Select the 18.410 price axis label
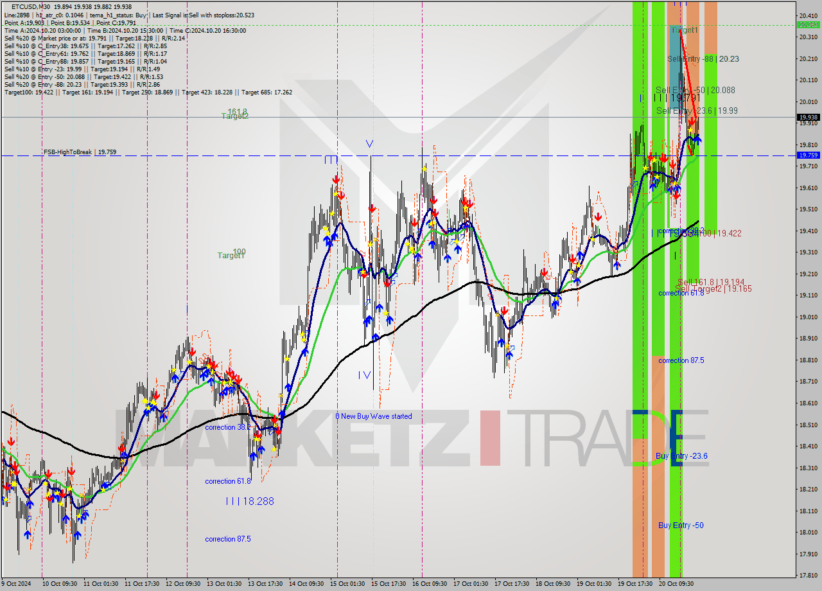The width and height of the screenshot is (822, 591). pos(808,446)
